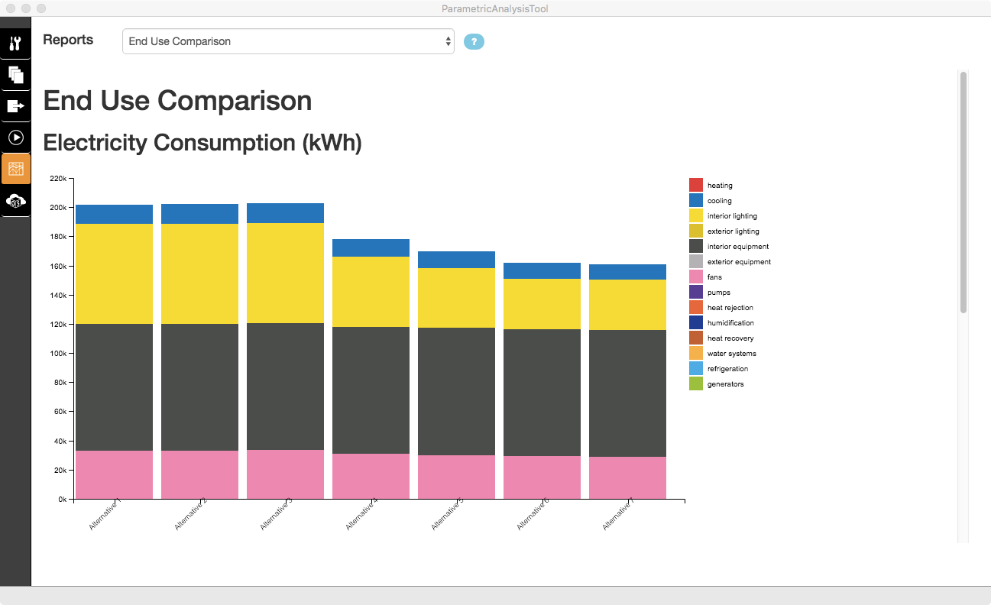
Task: Click Alternative 7's pink fans bar segment
Action: coord(627,477)
